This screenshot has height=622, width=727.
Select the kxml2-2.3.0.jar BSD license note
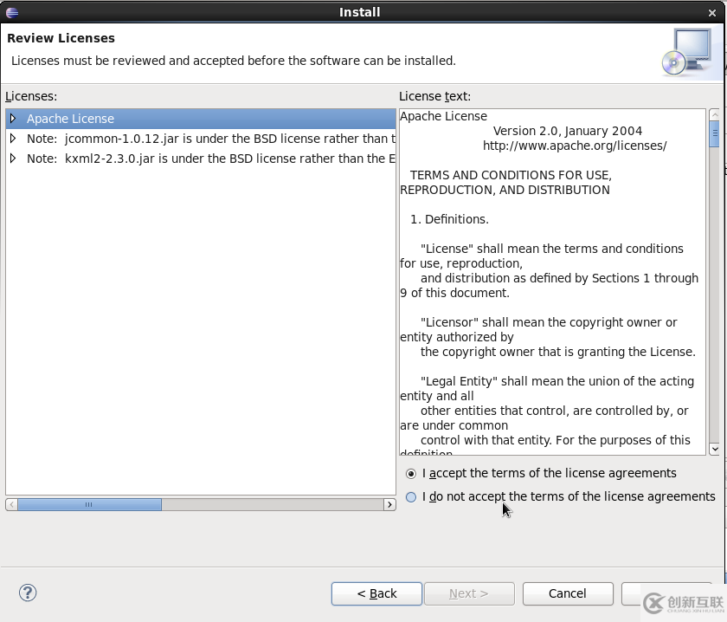pyautogui.click(x=201, y=159)
